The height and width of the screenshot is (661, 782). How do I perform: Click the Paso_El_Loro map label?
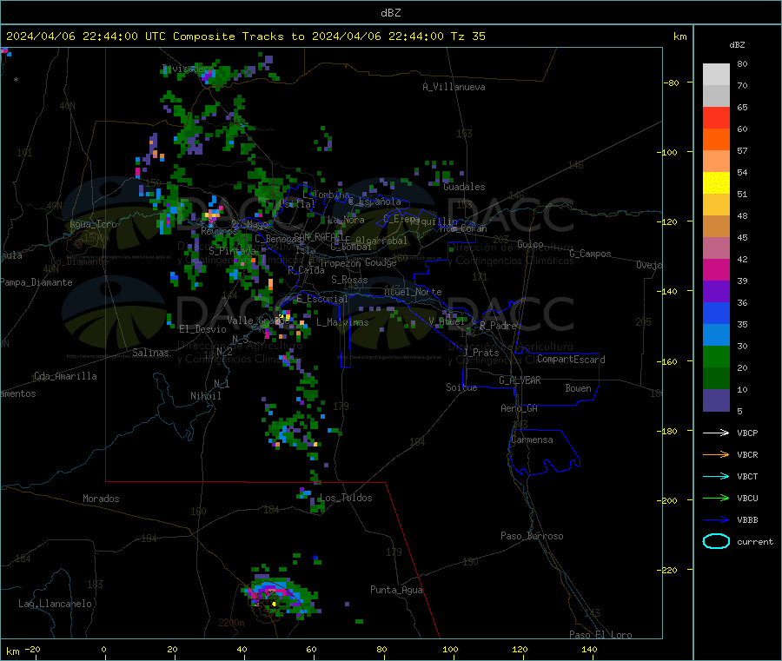click(x=600, y=635)
